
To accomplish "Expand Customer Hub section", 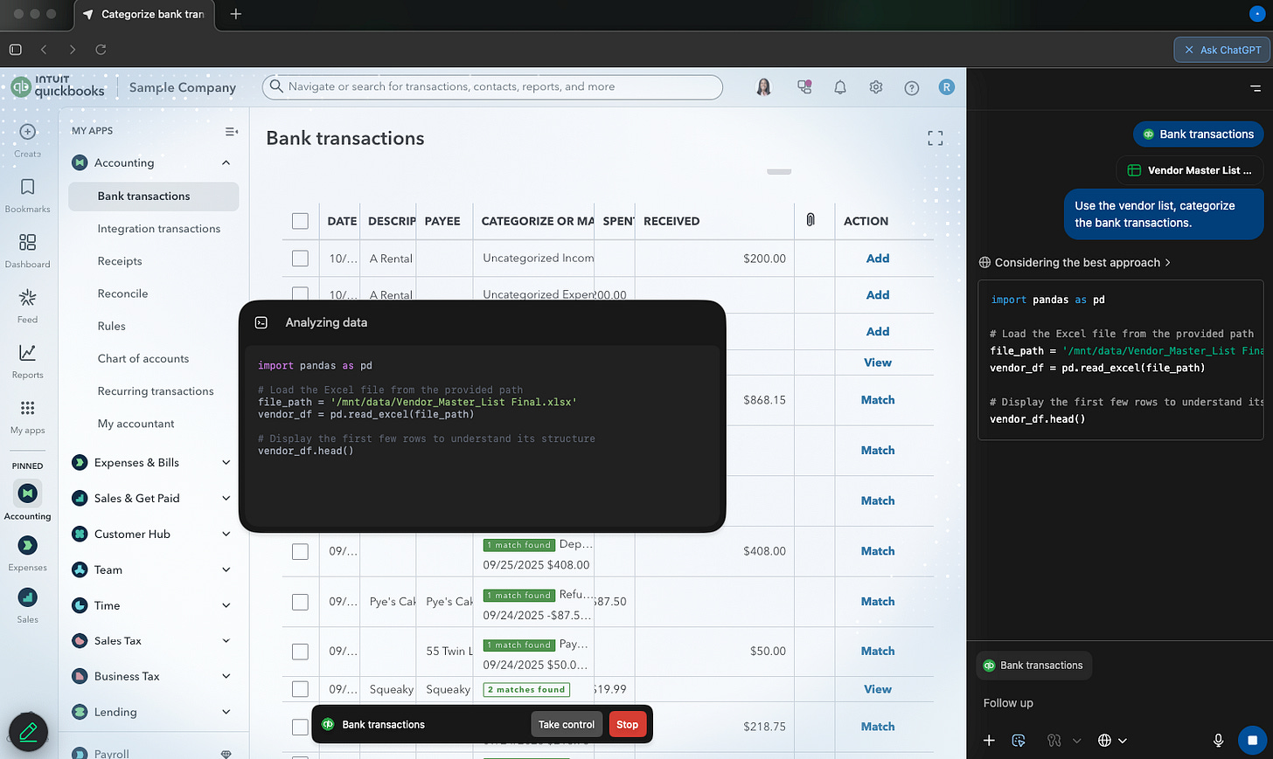I will click(x=226, y=535).
